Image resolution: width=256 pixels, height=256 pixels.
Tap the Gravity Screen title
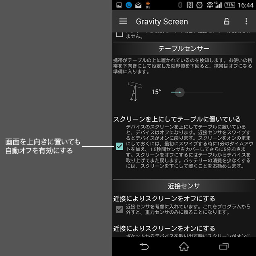click(162, 22)
